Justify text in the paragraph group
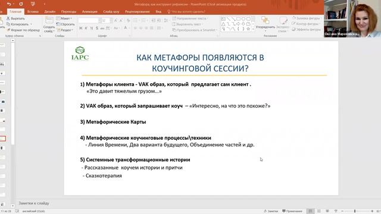This screenshot has height=214, width=381. point(152,29)
